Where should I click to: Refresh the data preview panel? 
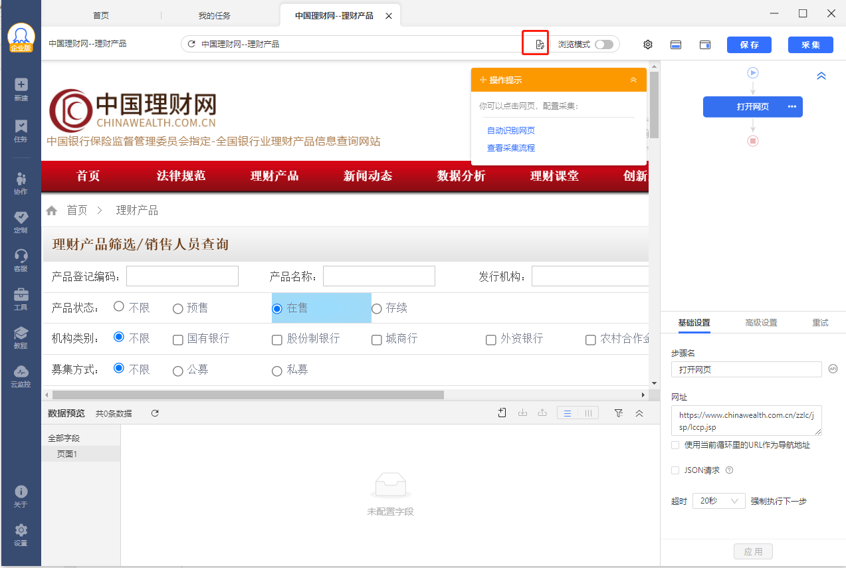155,413
